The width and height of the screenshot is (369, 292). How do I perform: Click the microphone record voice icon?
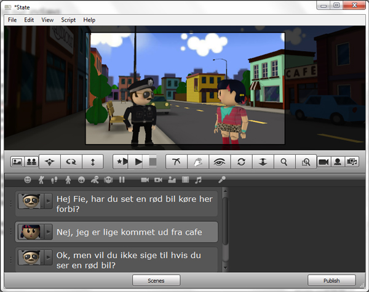221,180
